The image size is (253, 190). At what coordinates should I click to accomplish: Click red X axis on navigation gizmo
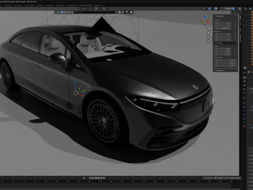208,22
